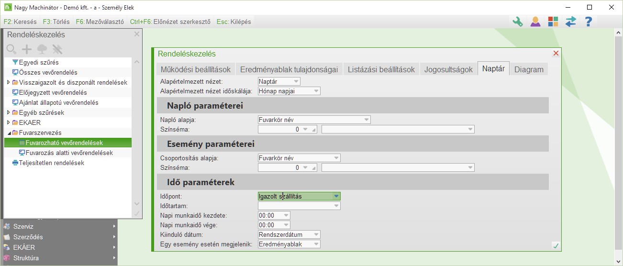Image resolution: width=623 pixels, height=266 pixels.
Task: Confirm settings with the green checkmark icon
Action: pos(556,246)
